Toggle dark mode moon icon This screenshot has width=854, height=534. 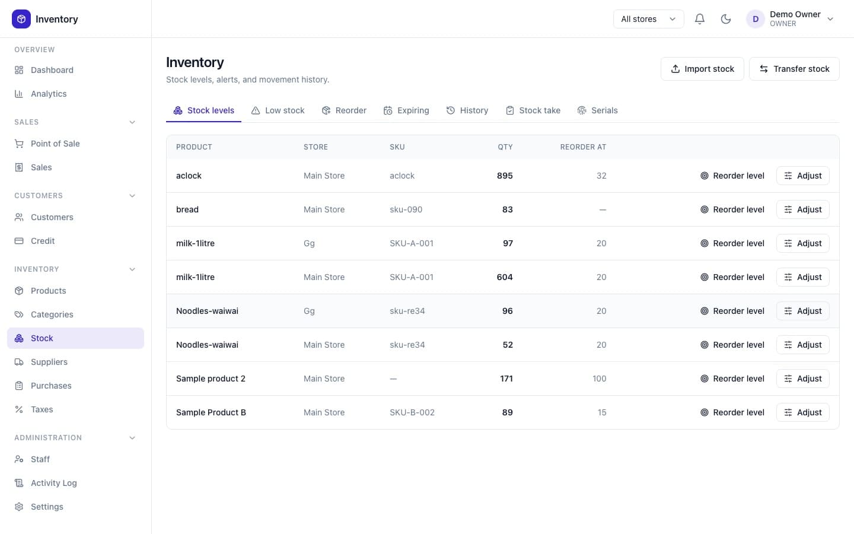coord(726,19)
